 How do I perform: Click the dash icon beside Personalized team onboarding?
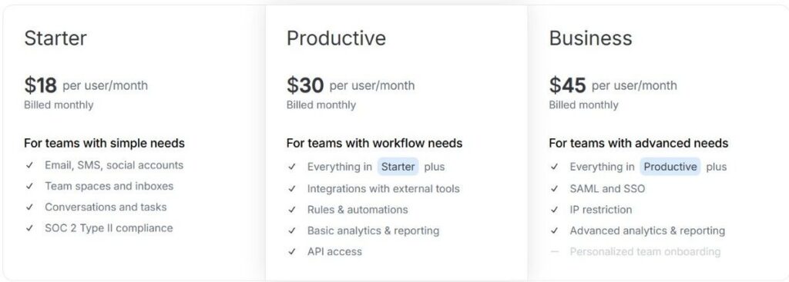click(x=555, y=252)
